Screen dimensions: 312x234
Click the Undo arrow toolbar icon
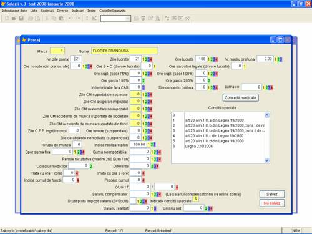pyautogui.click(x=71, y=18)
